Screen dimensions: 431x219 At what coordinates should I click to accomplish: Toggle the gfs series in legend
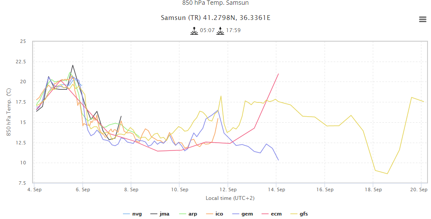[299, 214]
